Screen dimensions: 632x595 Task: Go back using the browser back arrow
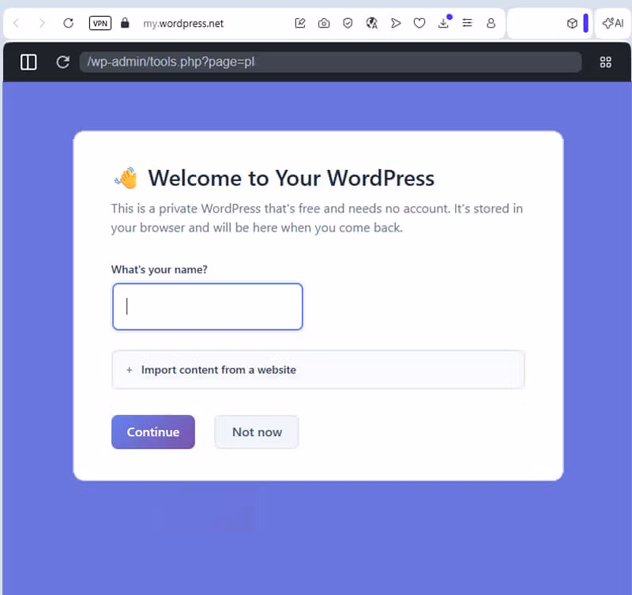point(17,24)
